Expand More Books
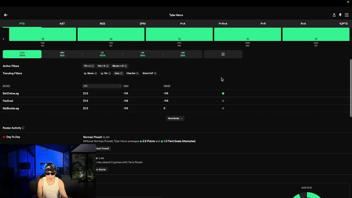This screenshot has width=352, height=198. tap(175, 119)
